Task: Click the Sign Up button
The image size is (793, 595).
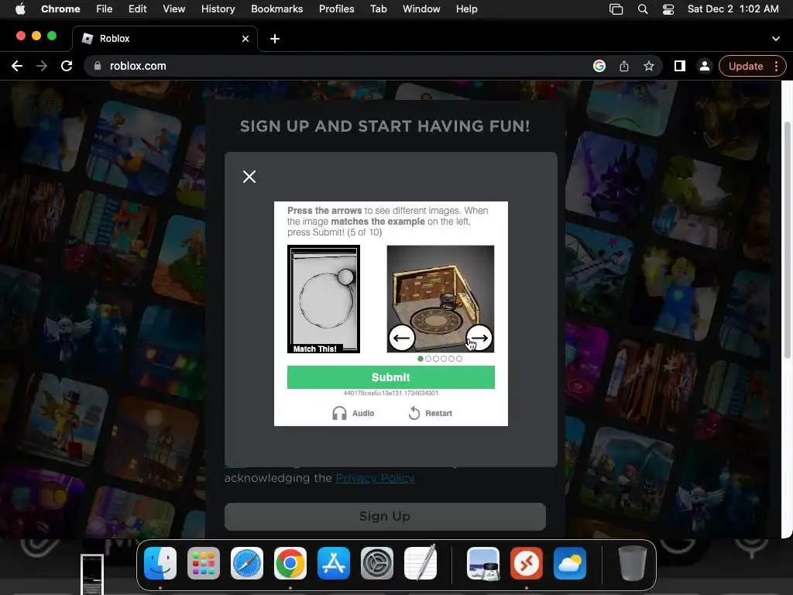Action: 385,517
